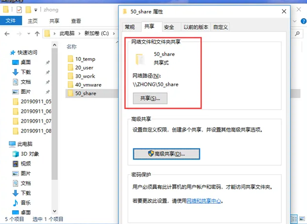
Task: Switch to the 主页 ribbon tab
Action: coord(32,21)
